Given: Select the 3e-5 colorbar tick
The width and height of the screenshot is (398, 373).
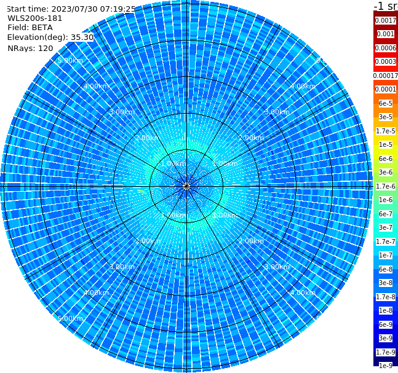Looking at the screenshot, I should [386, 117].
